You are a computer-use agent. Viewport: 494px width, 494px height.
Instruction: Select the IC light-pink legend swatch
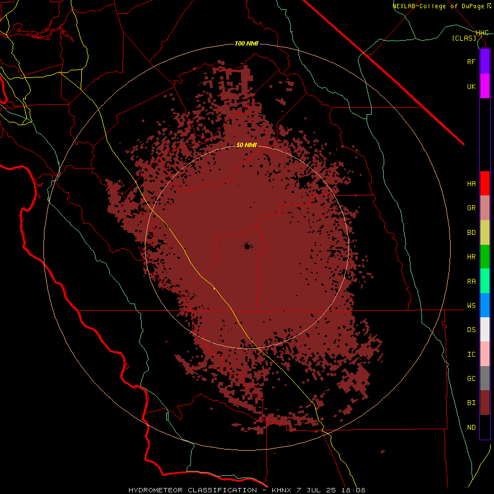coord(485,354)
